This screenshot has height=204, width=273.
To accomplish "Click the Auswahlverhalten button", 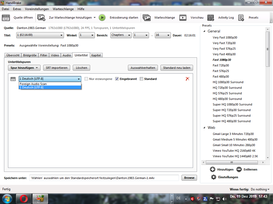I will [143, 68].
